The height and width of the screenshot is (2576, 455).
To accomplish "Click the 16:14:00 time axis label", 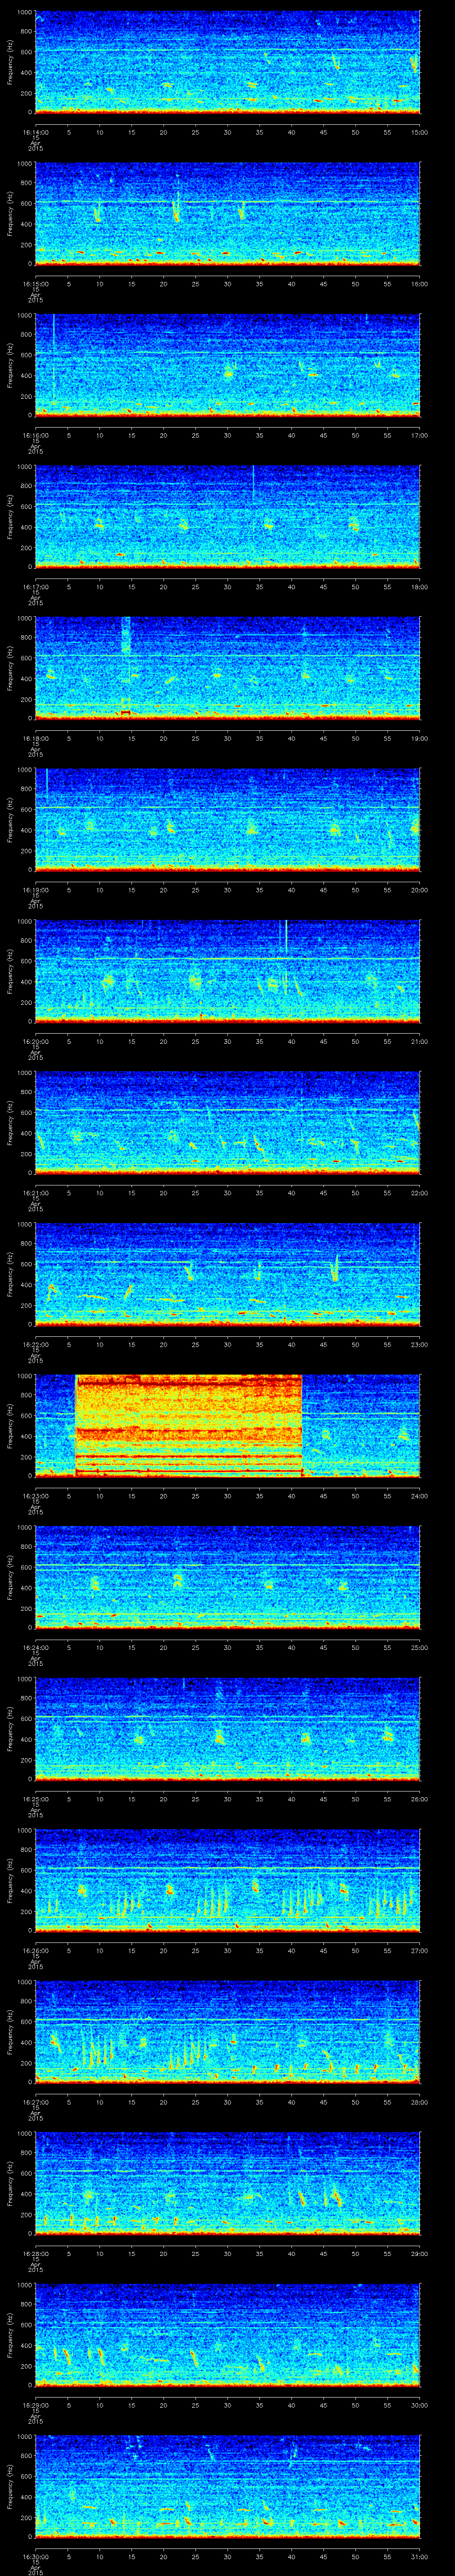I will click(35, 132).
